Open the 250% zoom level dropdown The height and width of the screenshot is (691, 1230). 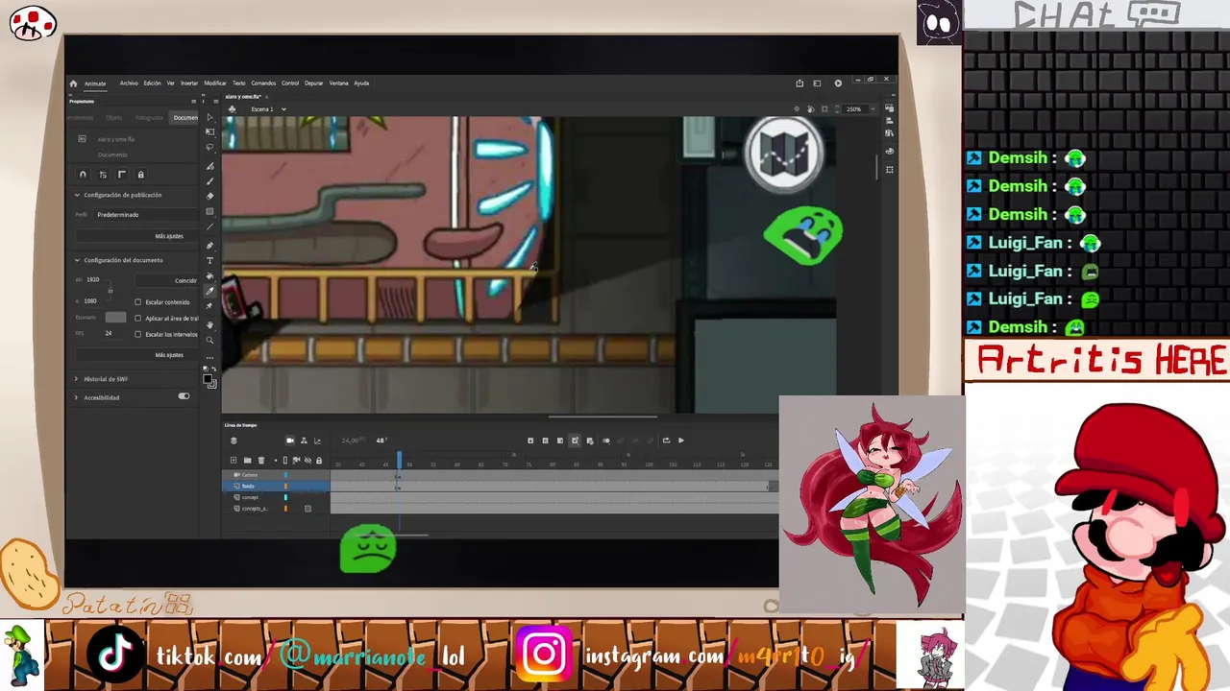click(x=872, y=109)
